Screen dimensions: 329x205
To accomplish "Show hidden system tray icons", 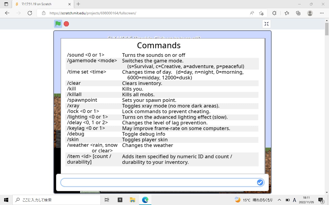I will coord(279,200).
